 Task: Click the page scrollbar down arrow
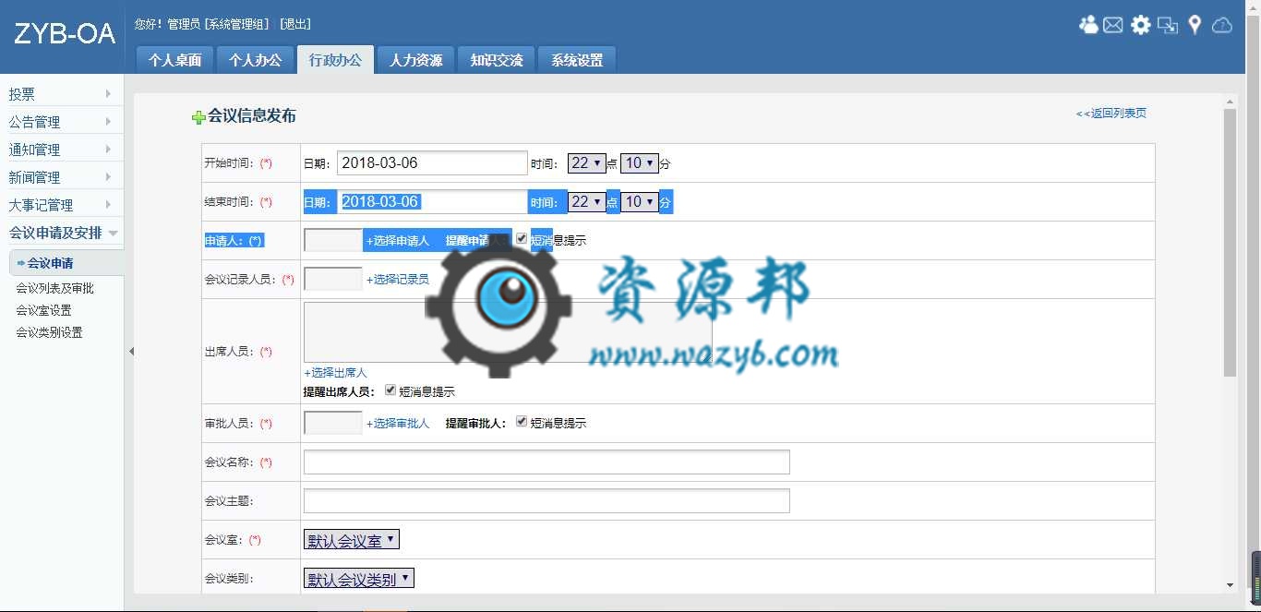coord(1230,585)
